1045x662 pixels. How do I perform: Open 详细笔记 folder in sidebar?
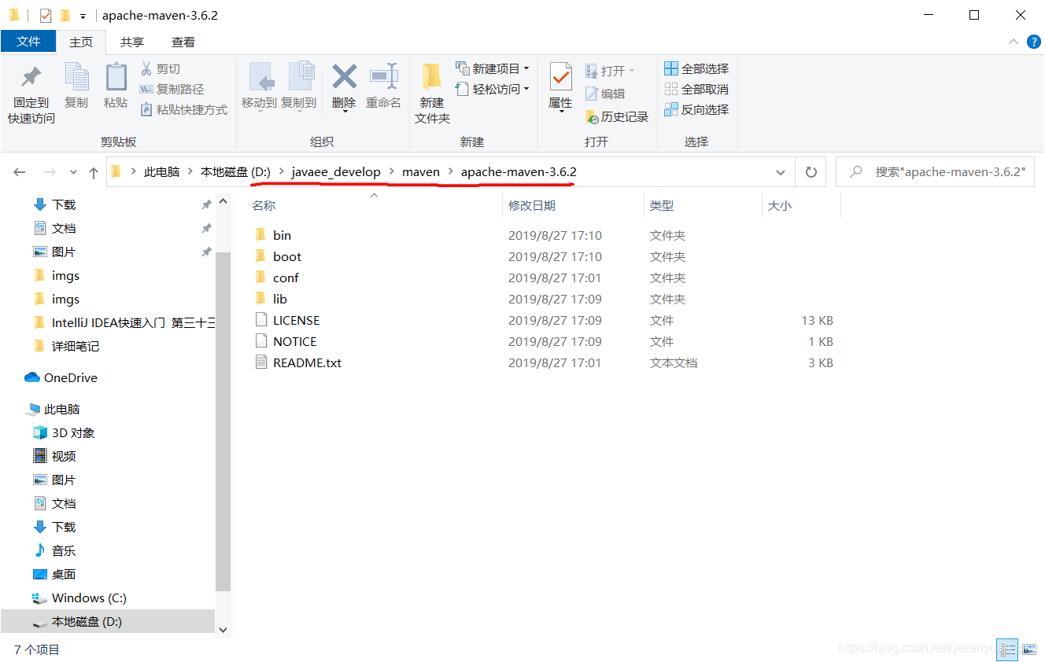(x=76, y=346)
